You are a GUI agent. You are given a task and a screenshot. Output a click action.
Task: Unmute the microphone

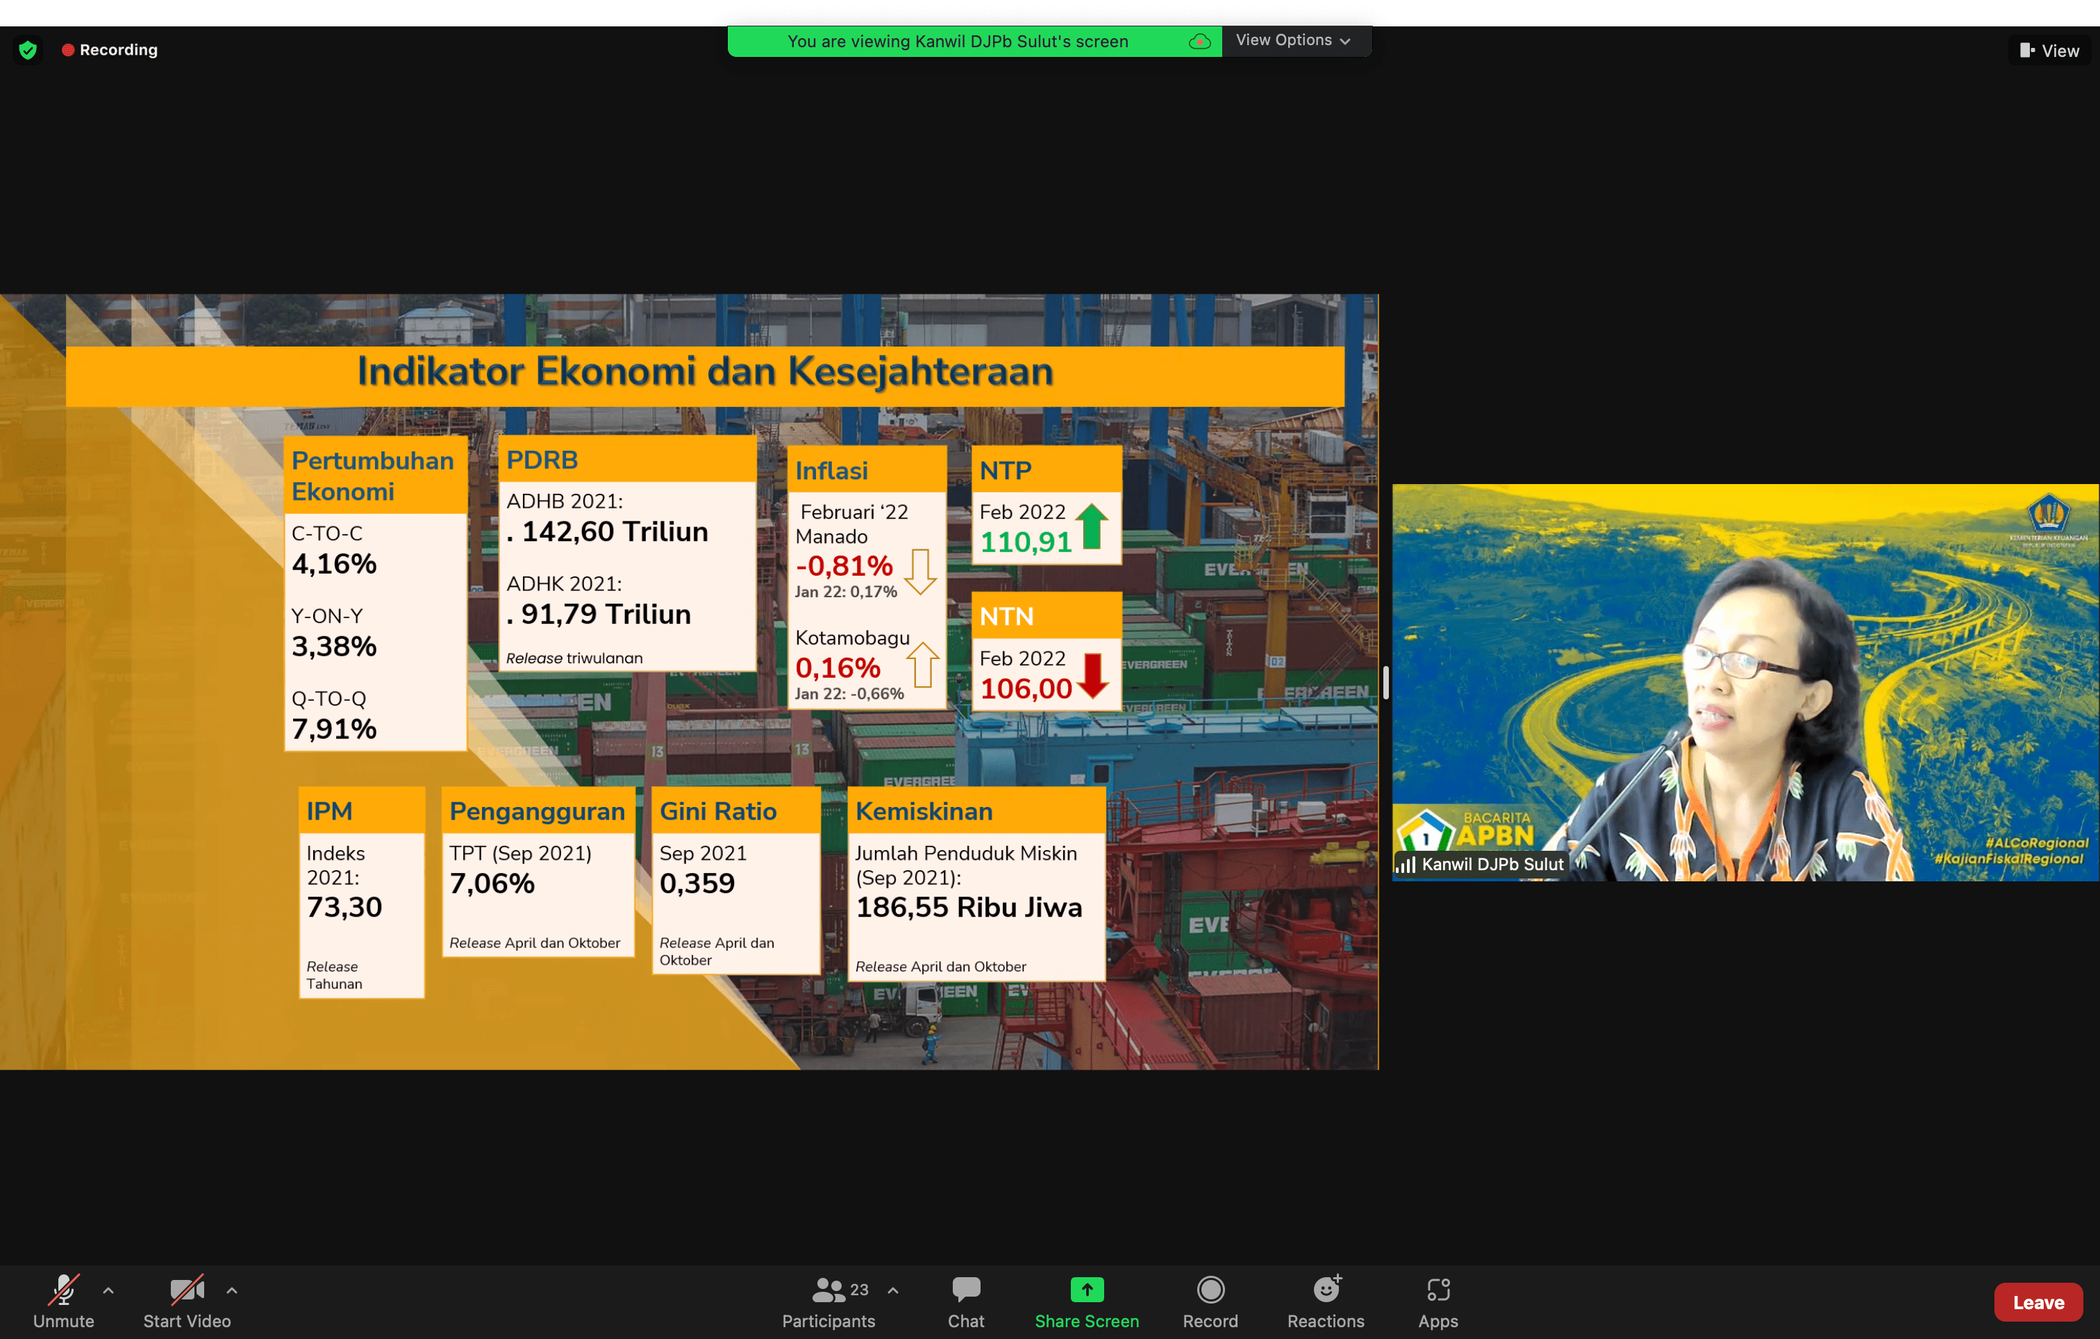coord(62,1289)
